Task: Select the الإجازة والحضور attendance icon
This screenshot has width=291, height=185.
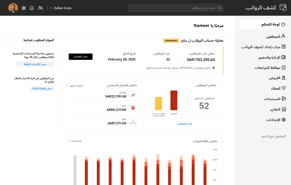Action: pos(284,57)
